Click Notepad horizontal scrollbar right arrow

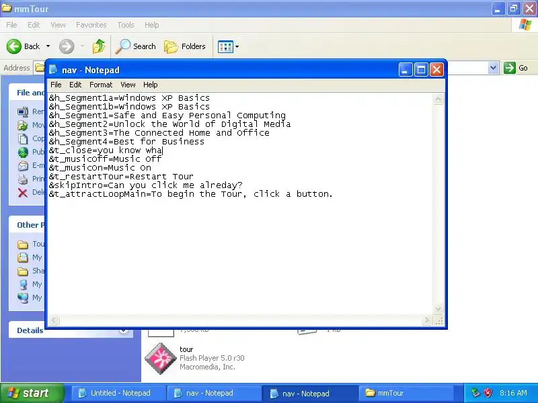426,320
